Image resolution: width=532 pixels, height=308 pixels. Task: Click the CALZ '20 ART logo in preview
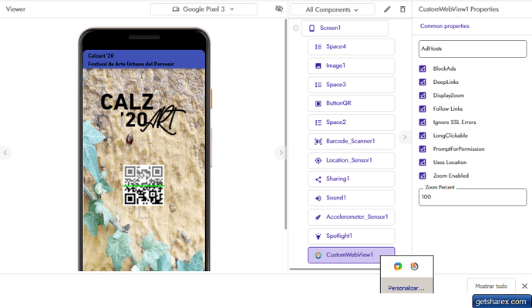point(143,114)
